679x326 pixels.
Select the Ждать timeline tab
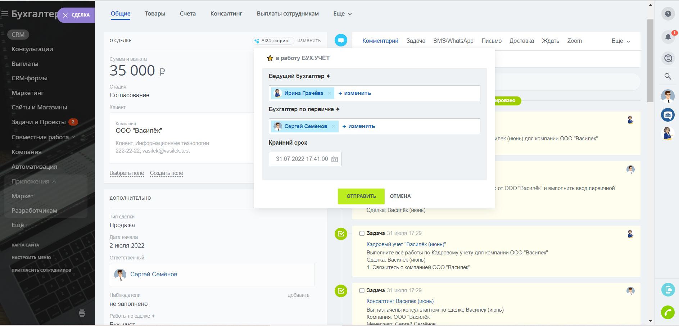(x=551, y=41)
